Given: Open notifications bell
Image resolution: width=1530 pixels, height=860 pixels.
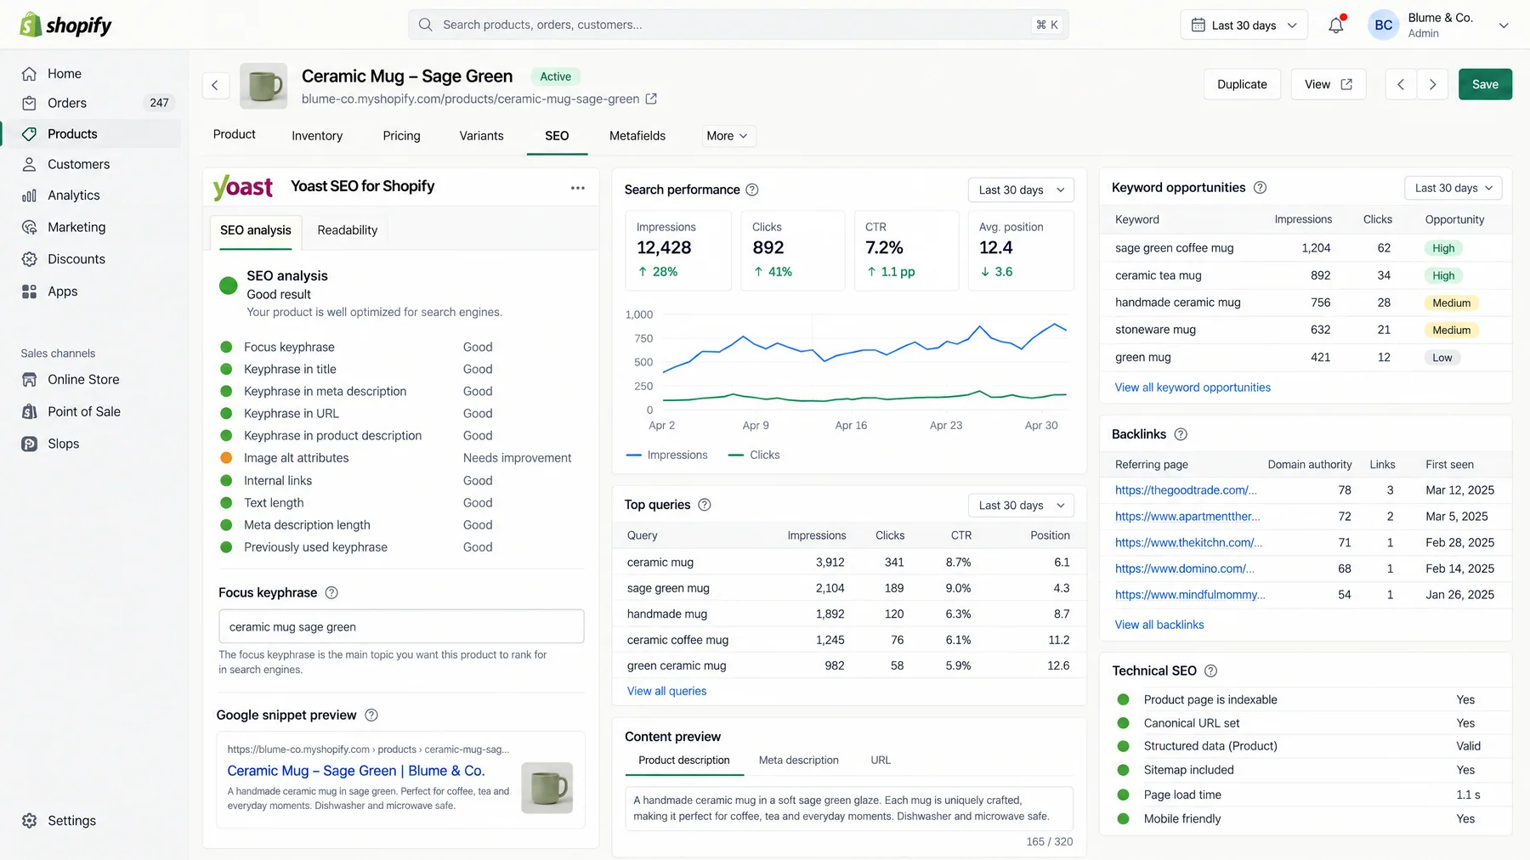Looking at the screenshot, I should click(1336, 25).
